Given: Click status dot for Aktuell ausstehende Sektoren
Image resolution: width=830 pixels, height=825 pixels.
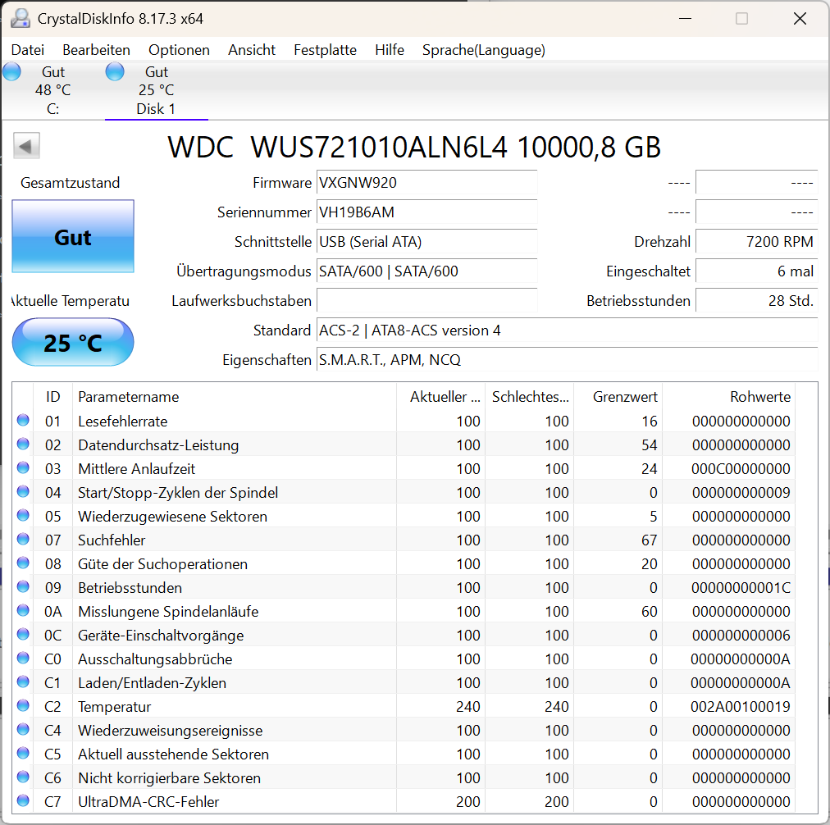Looking at the screenshot, I should point(23,753).
